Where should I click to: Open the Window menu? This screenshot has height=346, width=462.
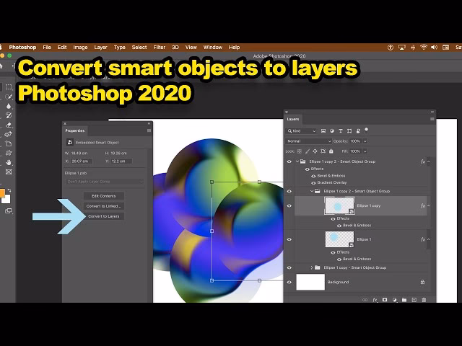tap(213, 48)
